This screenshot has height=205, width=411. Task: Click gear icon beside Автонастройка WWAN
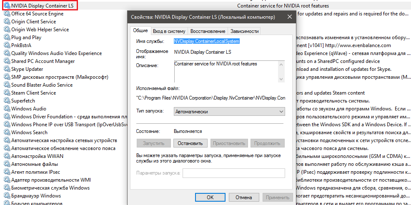point(7,156)
